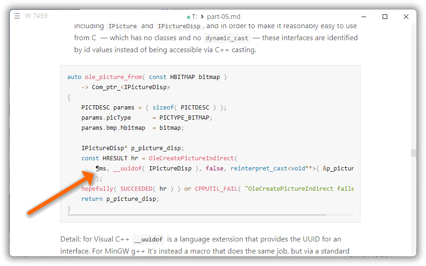Viewport: 426px width, 266px height.
Task: Close the editor window
Action: [x=406, y=17]
